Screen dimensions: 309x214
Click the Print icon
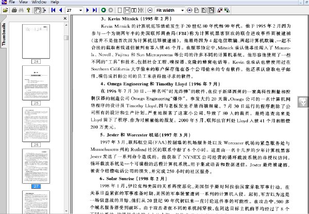pyautogui.click(x=14, y=10)
